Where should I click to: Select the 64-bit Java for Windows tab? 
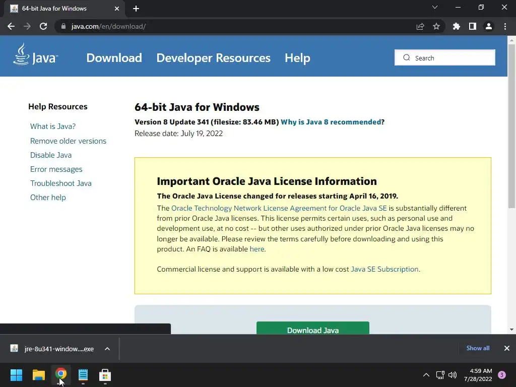(x=62, y=9)
